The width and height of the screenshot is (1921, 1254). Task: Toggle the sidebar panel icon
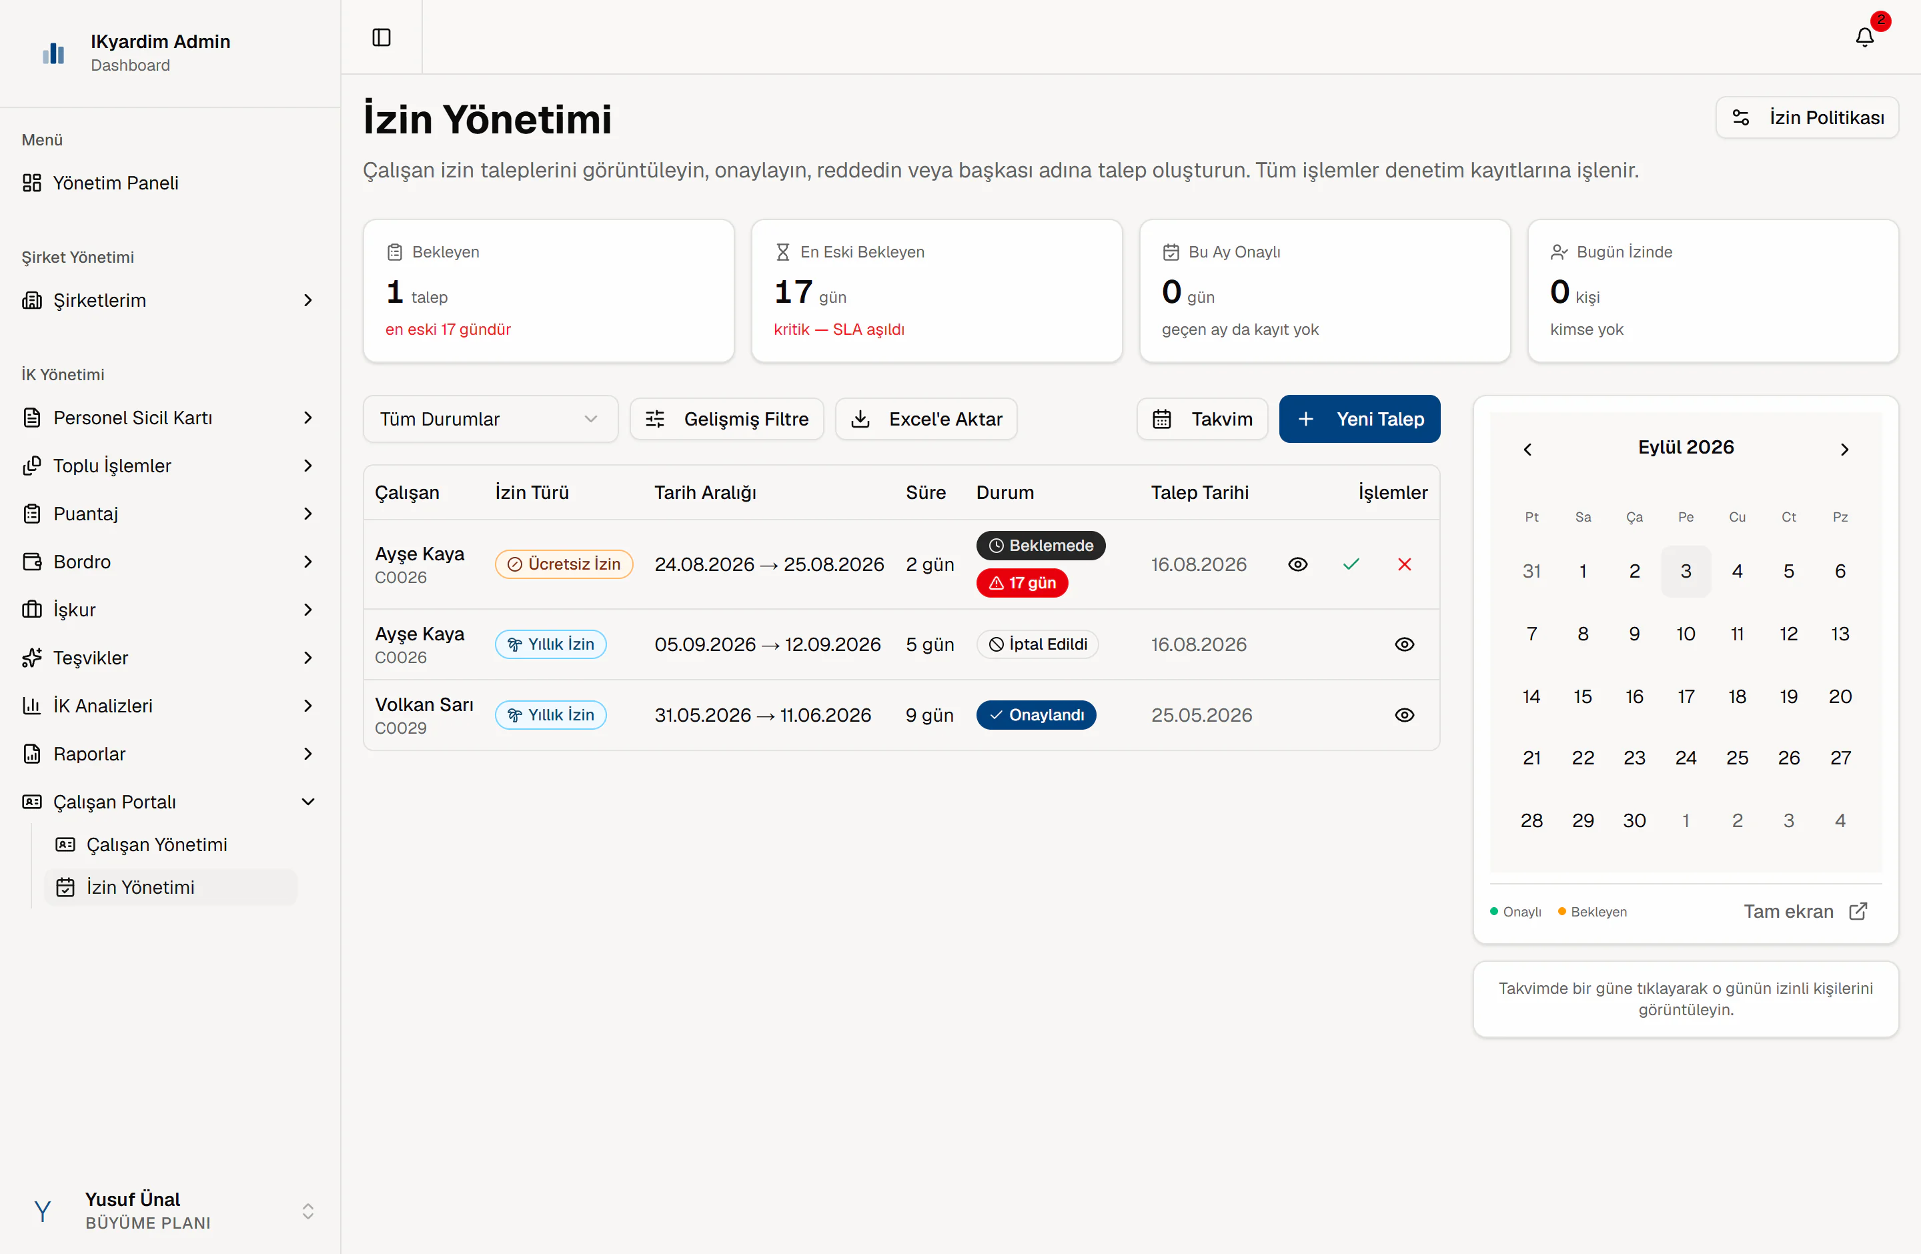pyautogui.click(x=381, y=37)
